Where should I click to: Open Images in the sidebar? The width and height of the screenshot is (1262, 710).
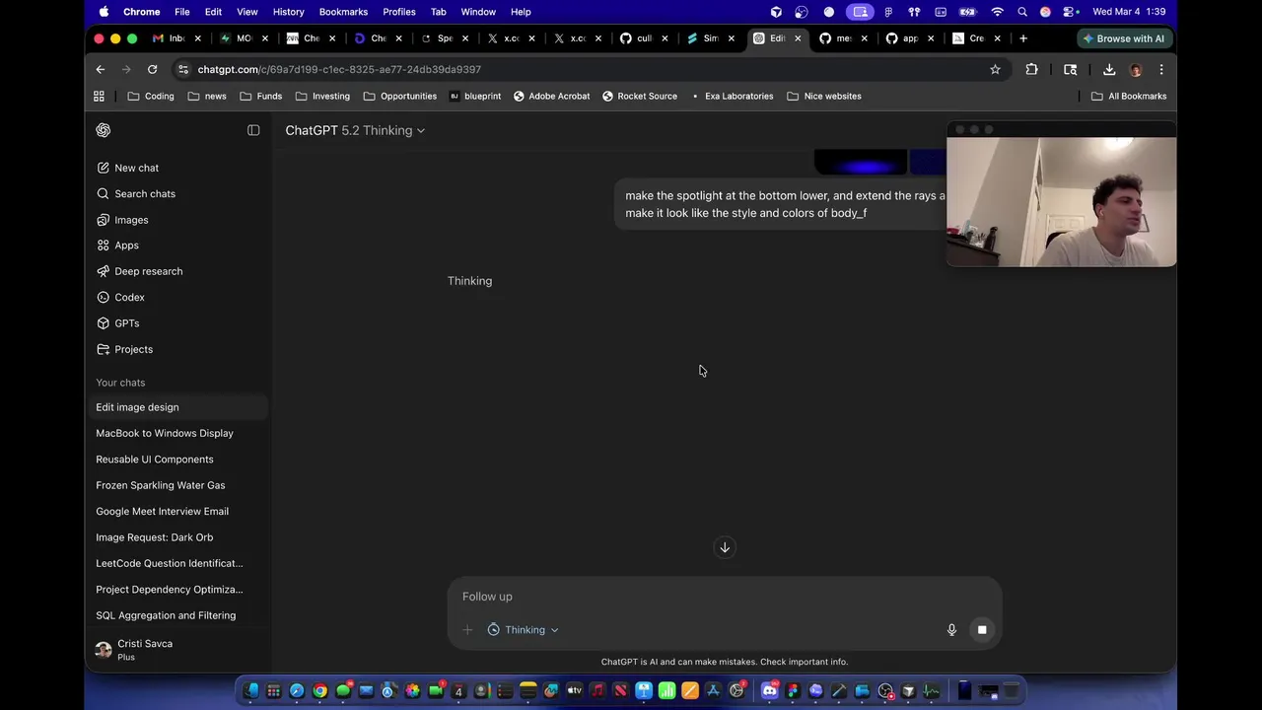[x=177, y=220]
